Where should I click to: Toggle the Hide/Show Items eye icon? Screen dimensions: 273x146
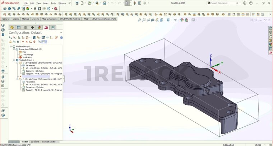coord(175,20)
